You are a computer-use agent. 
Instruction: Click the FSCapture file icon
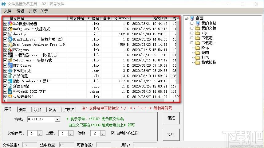[10, 50]
